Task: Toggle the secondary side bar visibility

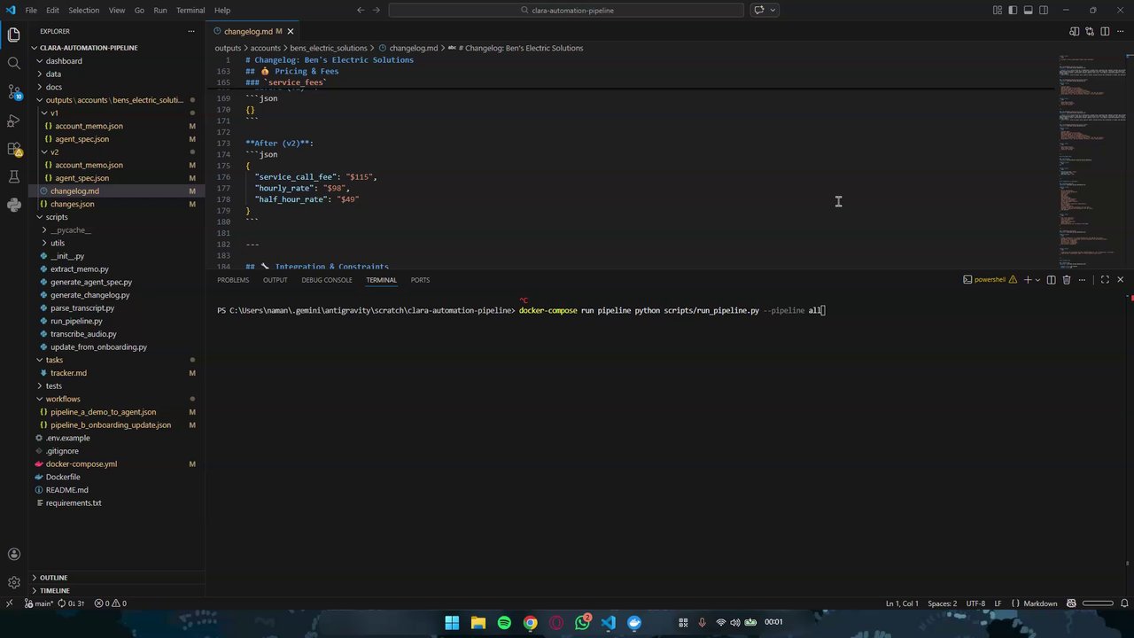Action: click(1044, 11)
